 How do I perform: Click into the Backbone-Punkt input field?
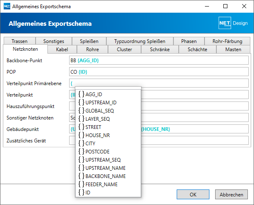click(x=159, y=60)
